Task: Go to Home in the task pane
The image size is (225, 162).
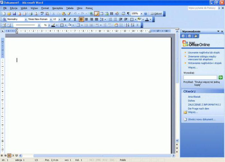Action: click(196, 36)
